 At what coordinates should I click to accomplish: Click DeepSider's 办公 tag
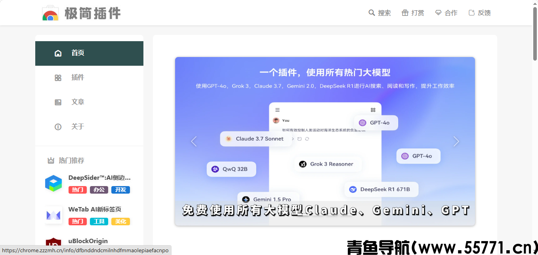(x=99, y=190)
